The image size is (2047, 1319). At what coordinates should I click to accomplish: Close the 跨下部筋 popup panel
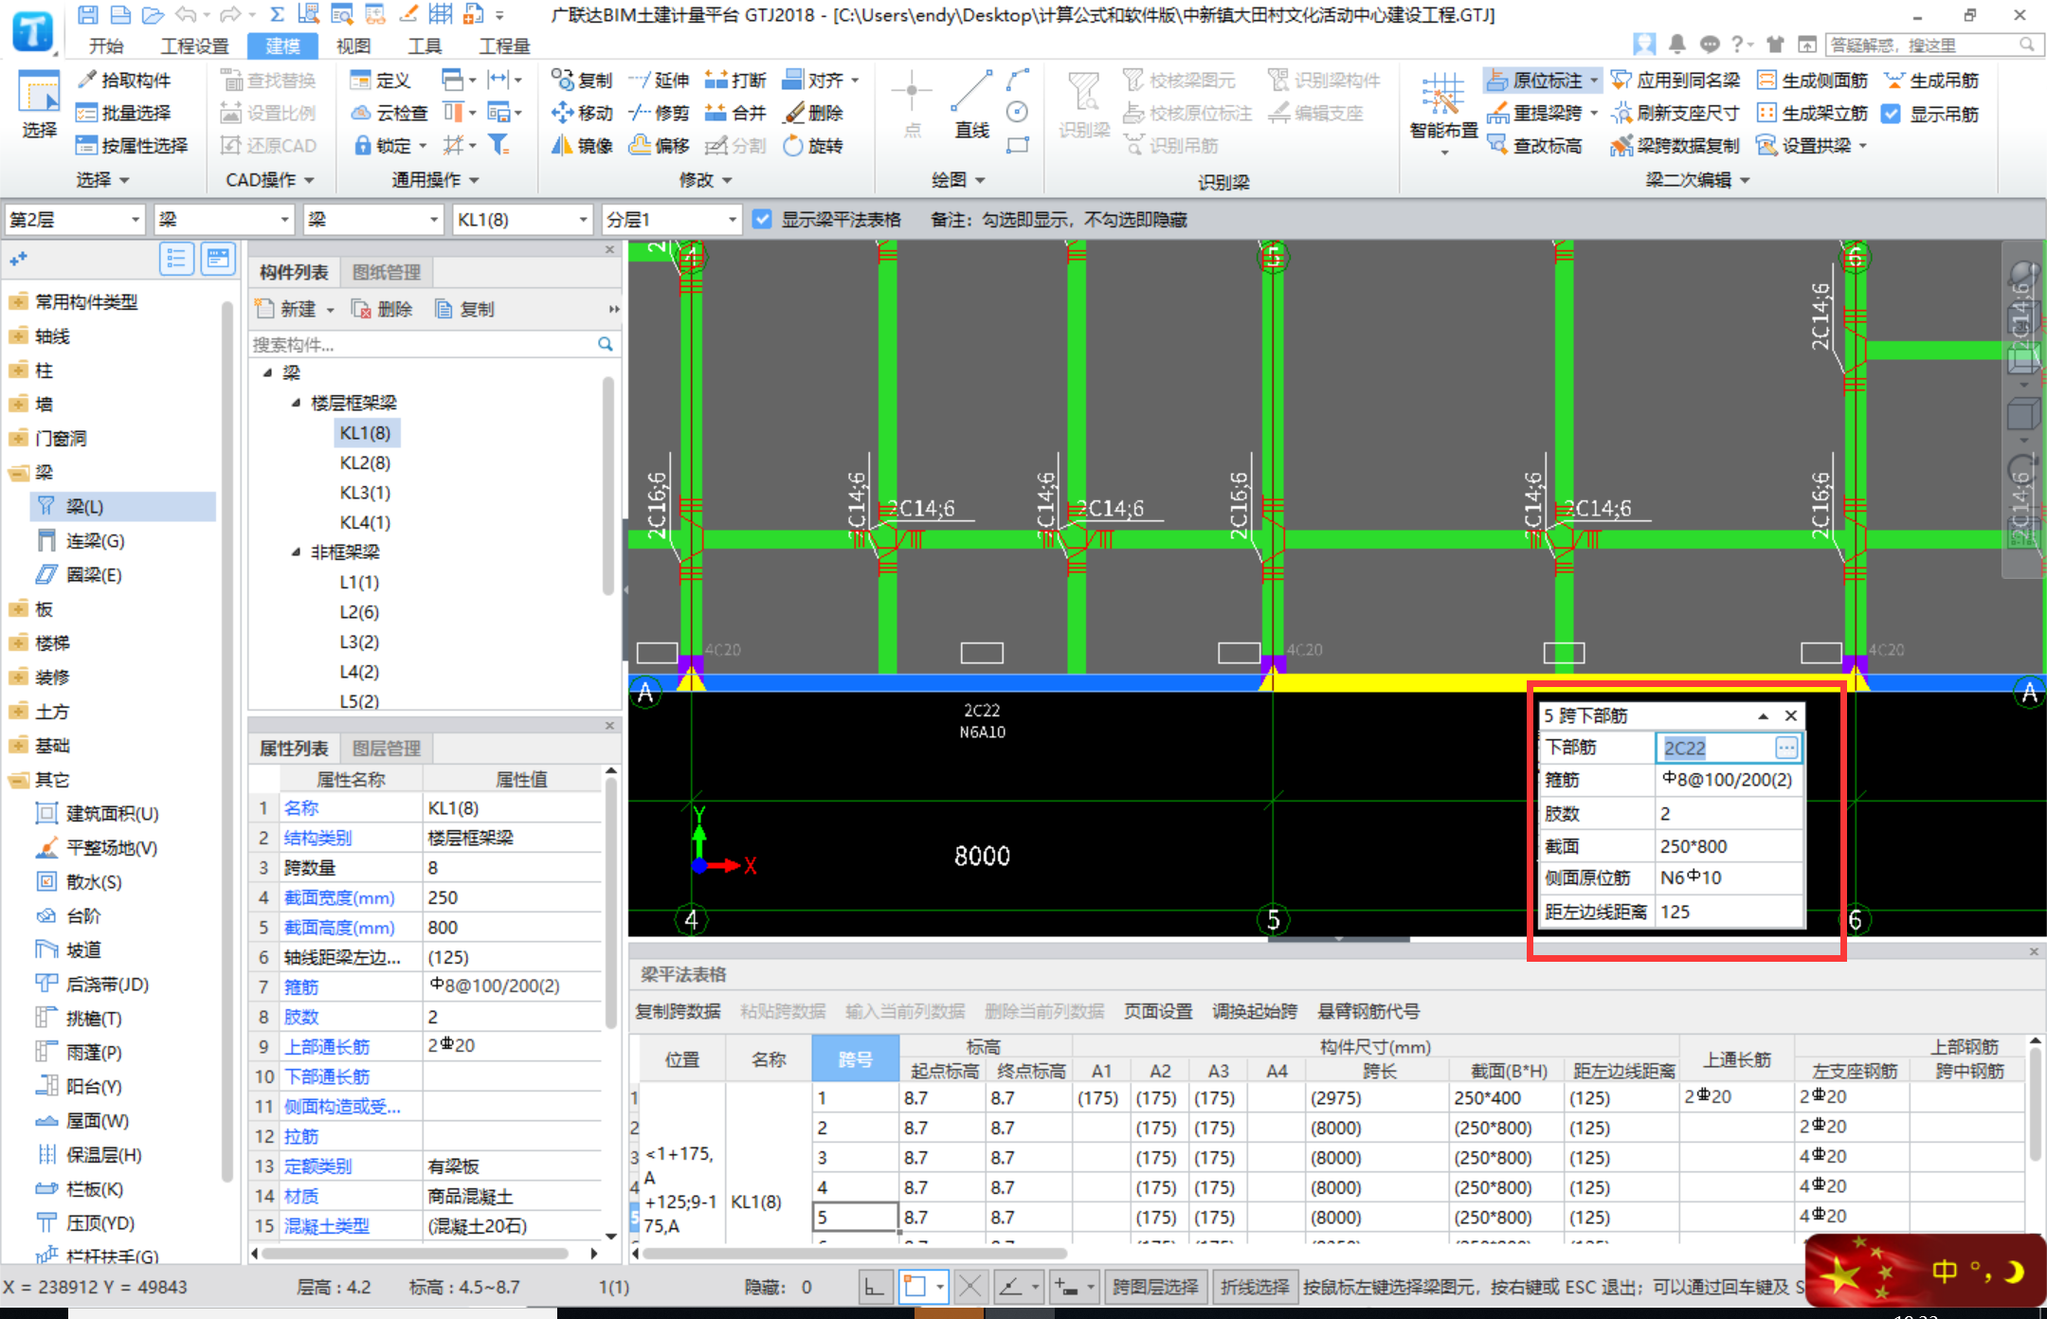(1791, 715)
